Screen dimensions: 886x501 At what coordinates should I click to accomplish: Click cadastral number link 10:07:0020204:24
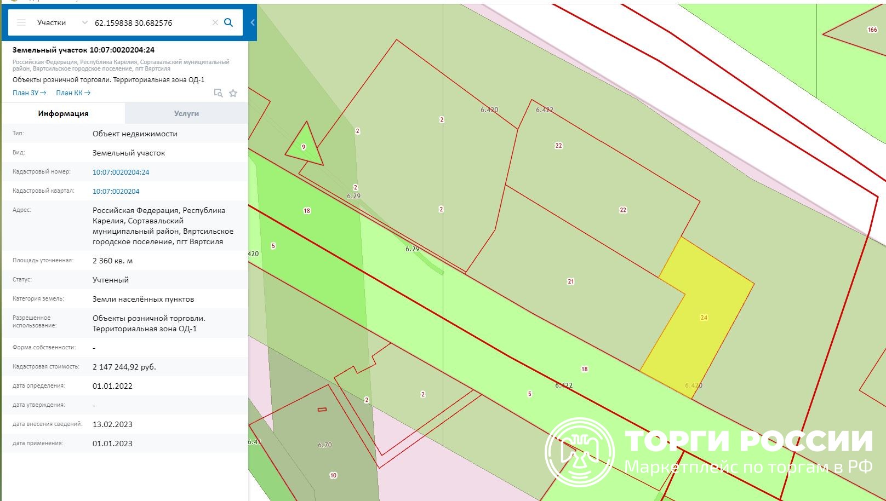pos(121,172)
